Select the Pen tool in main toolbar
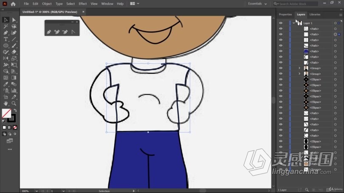 point(6,33)
